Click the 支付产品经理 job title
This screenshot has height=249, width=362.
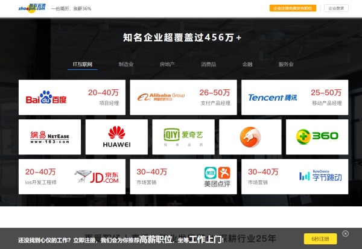215,103
